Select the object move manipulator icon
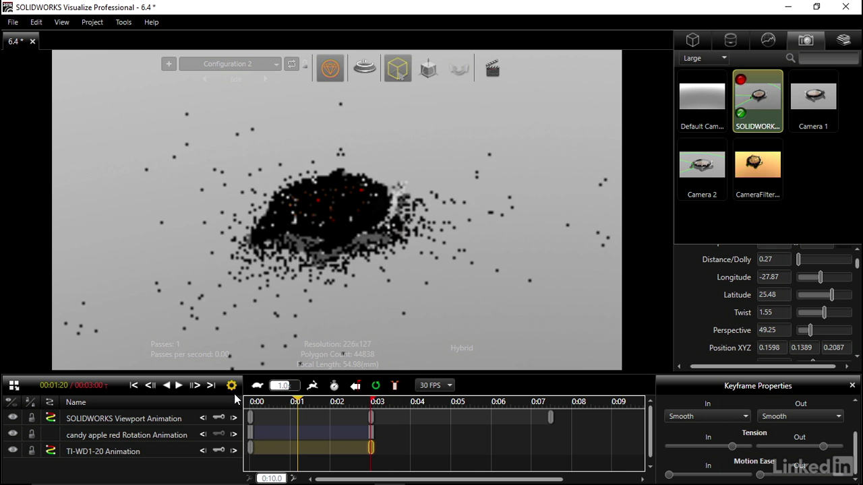Viewport: 863px width, 485px height. click(428, 68)
